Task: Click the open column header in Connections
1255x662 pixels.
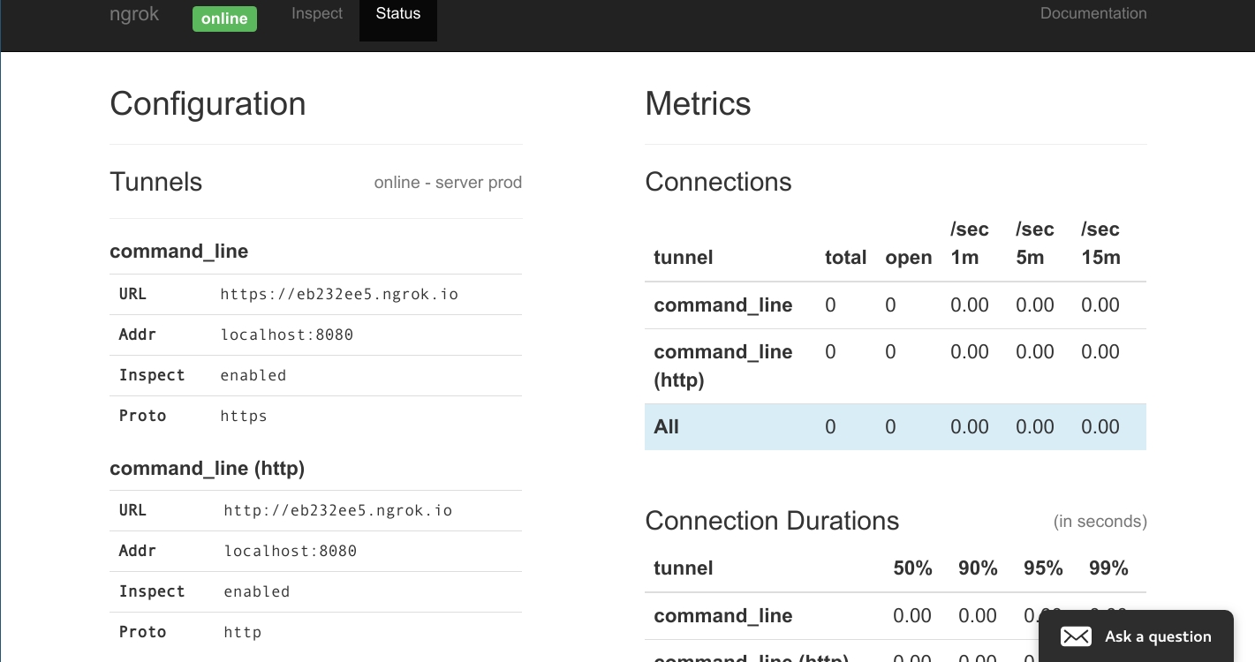Action: point(909,258)
